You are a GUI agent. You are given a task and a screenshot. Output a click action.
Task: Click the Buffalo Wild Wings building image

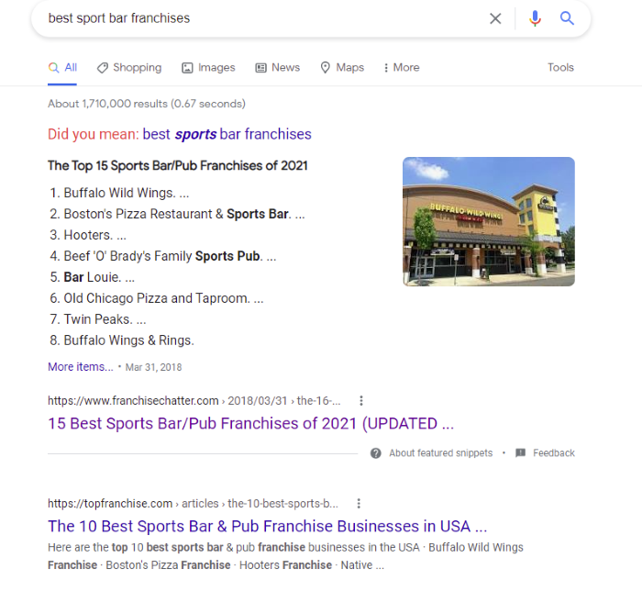[x=489, y=221]
